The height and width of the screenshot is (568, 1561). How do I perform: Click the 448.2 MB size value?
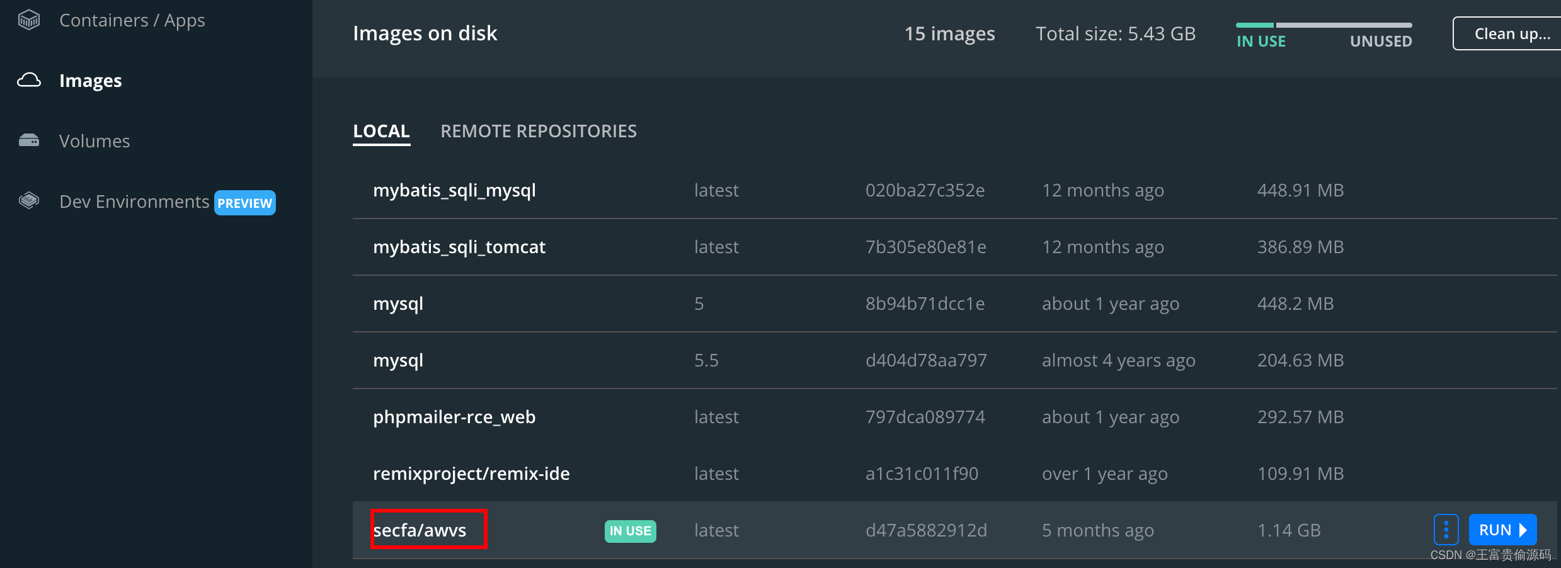pos(1295,304)
